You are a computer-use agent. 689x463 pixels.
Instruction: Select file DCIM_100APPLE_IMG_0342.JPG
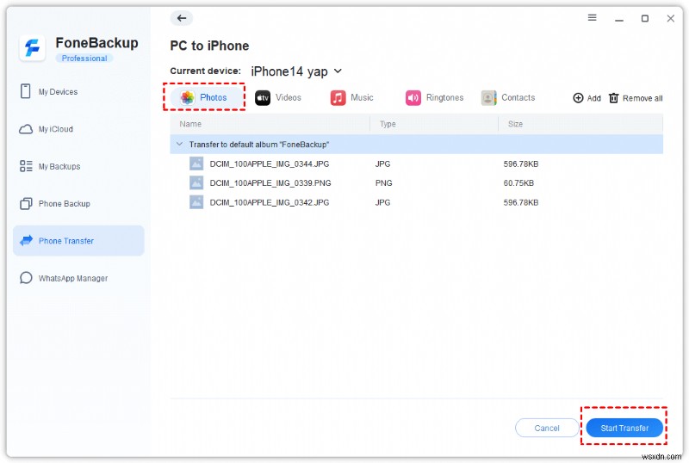[x=270, y=202]
